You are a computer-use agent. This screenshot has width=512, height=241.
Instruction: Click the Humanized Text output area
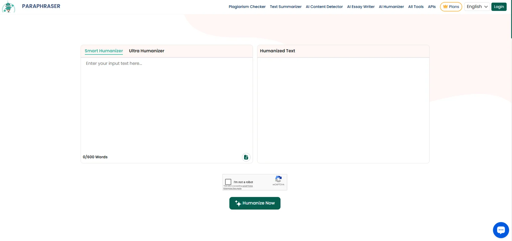[x=343, y=110]
